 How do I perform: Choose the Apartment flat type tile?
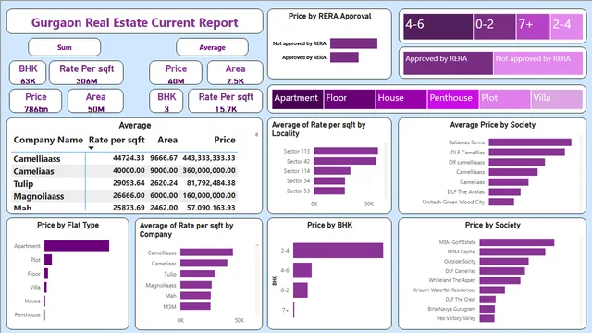pyautogui.click(x=298, y=99)
